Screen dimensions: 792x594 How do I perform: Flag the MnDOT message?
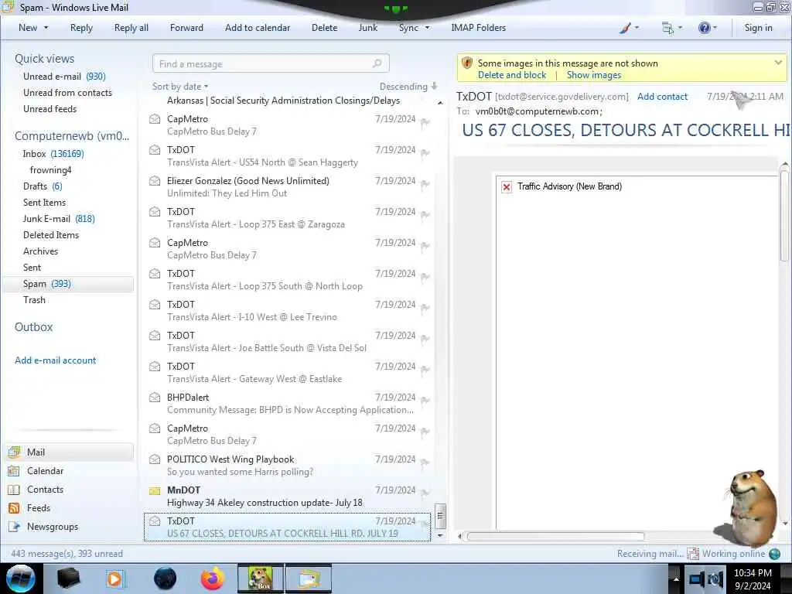tap(425, 493)
